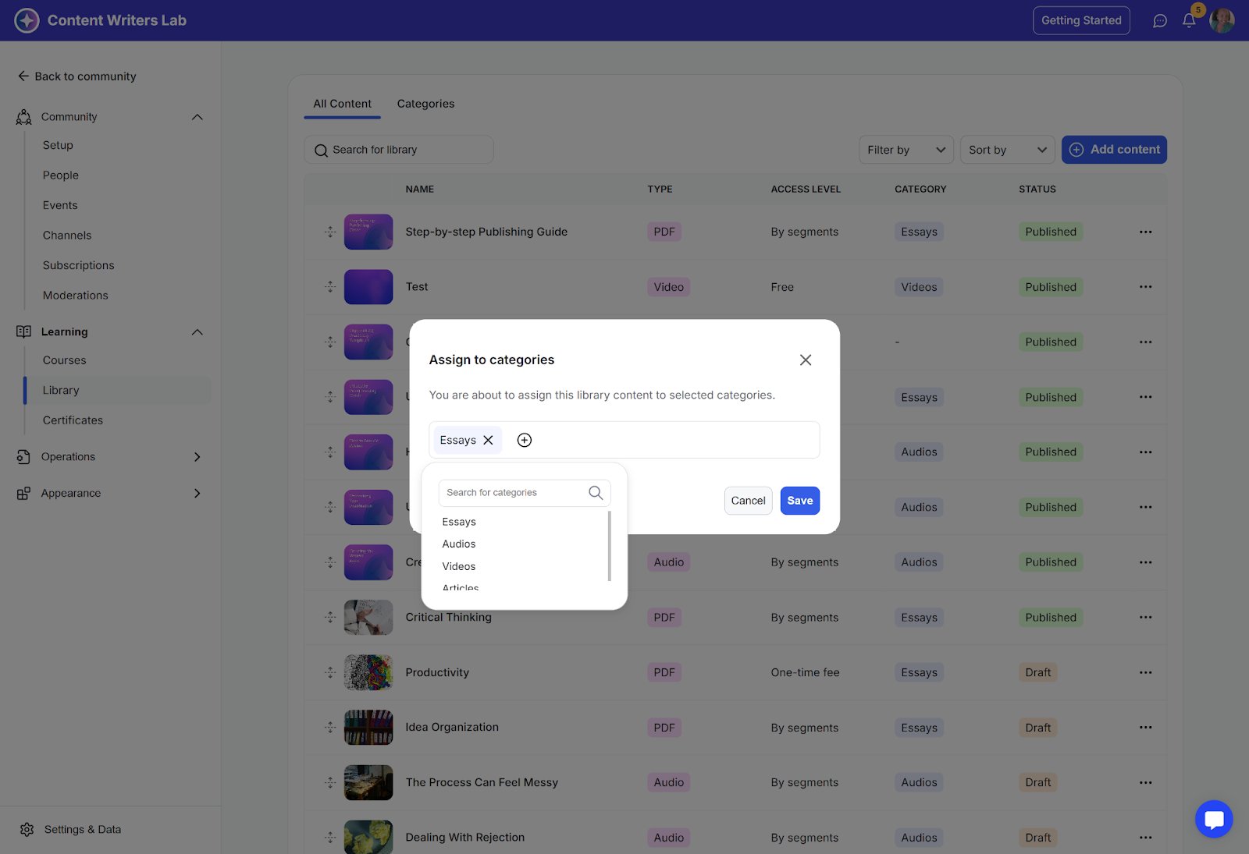
Task: Click the plus icon to add category
Action: pos(525,441)
